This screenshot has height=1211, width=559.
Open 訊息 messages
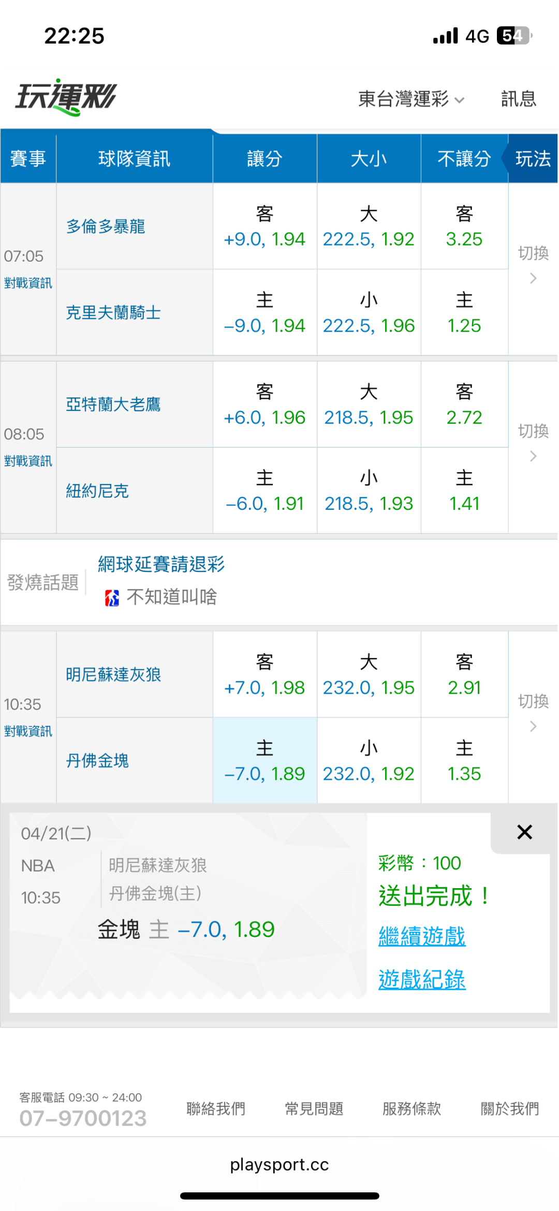pyautogui.click(x=518, y=98)
